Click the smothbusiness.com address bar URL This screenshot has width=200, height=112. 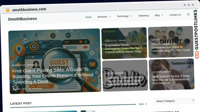coord(29,9)
